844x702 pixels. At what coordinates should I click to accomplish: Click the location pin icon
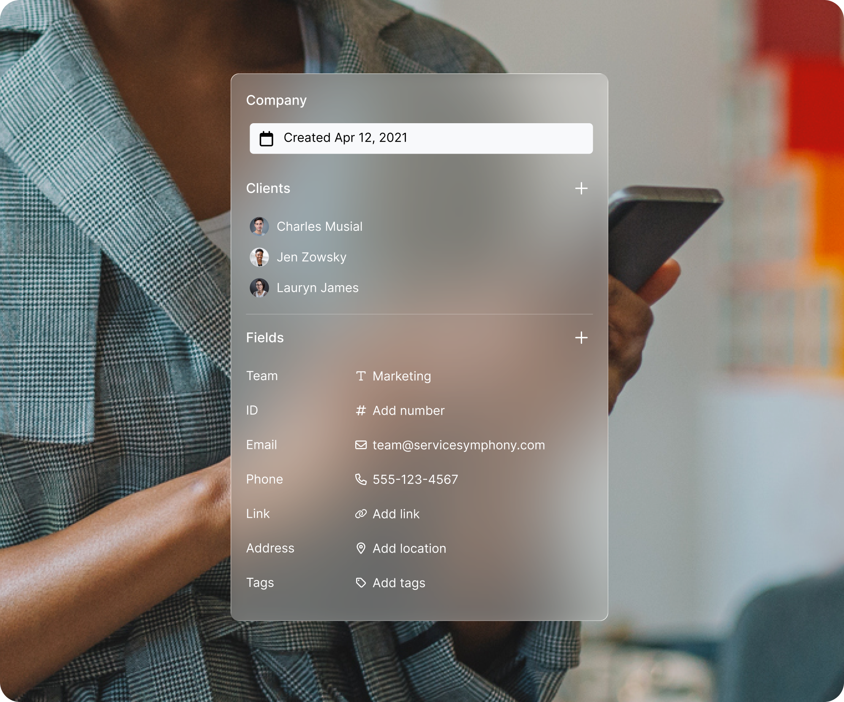click(x=361, y=548)
